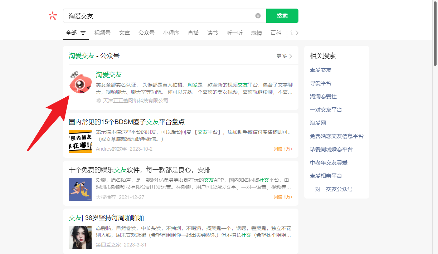The image size is (438, 254).
Task: Select related search 珍爱同城婚恋平台
Action: tap(331, 150)
